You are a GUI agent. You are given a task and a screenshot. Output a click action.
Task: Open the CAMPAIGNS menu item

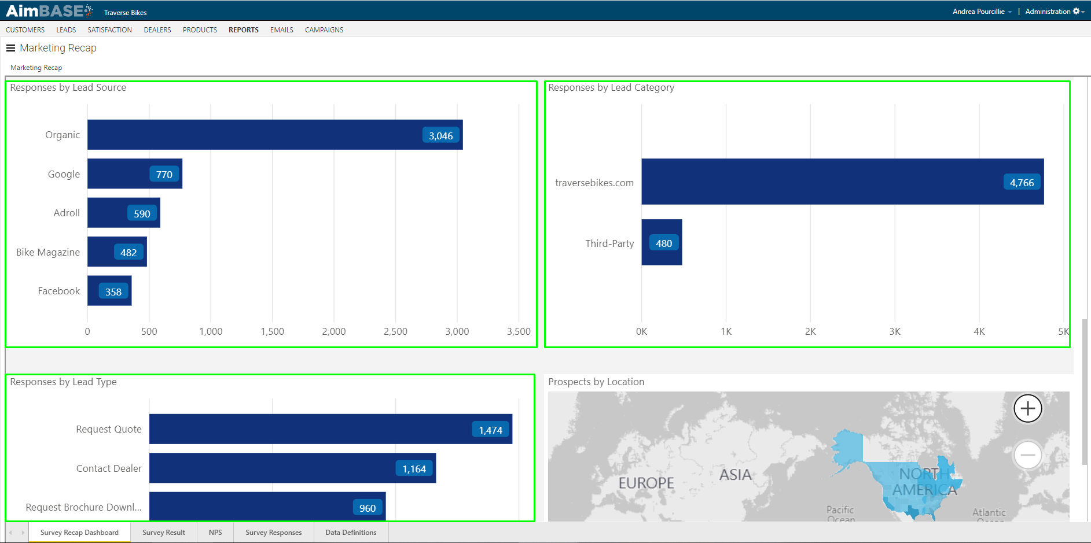tap(324, 29)
